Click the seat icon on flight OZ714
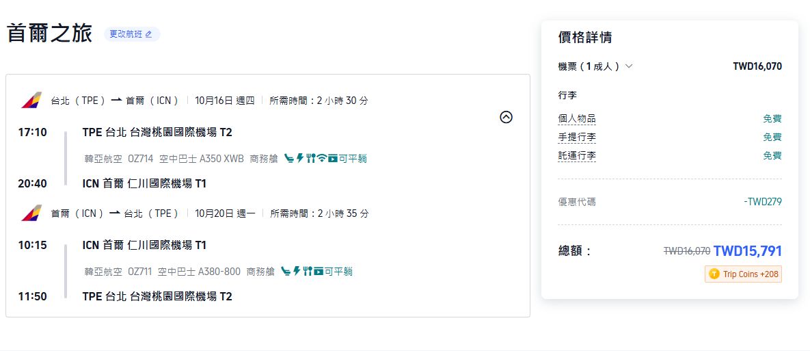 (x=288, y=159)
